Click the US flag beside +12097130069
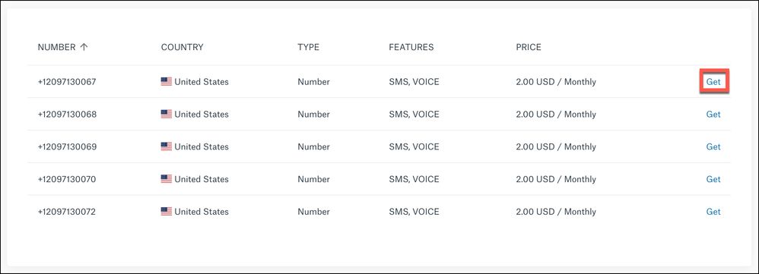 (166, 146)
